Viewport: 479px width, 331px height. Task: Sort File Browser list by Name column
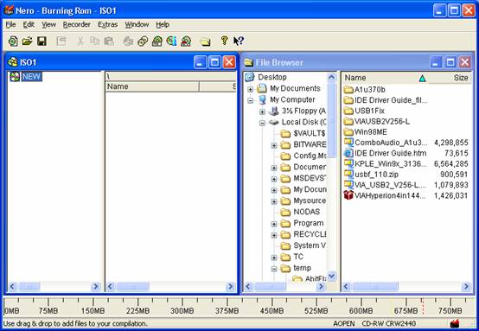click(385, 78)
